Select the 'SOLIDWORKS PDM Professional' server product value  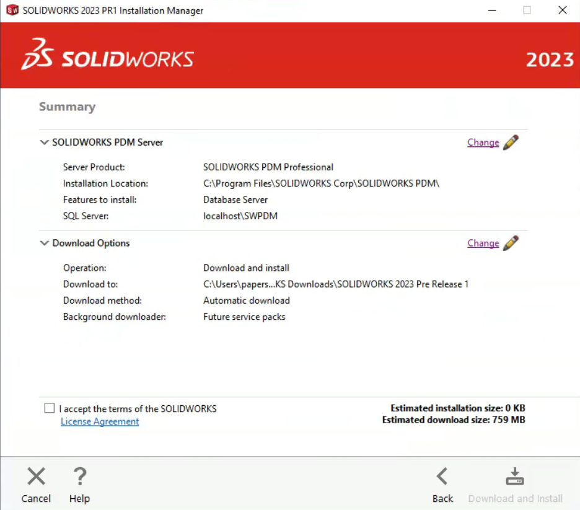tap(268, 167)
